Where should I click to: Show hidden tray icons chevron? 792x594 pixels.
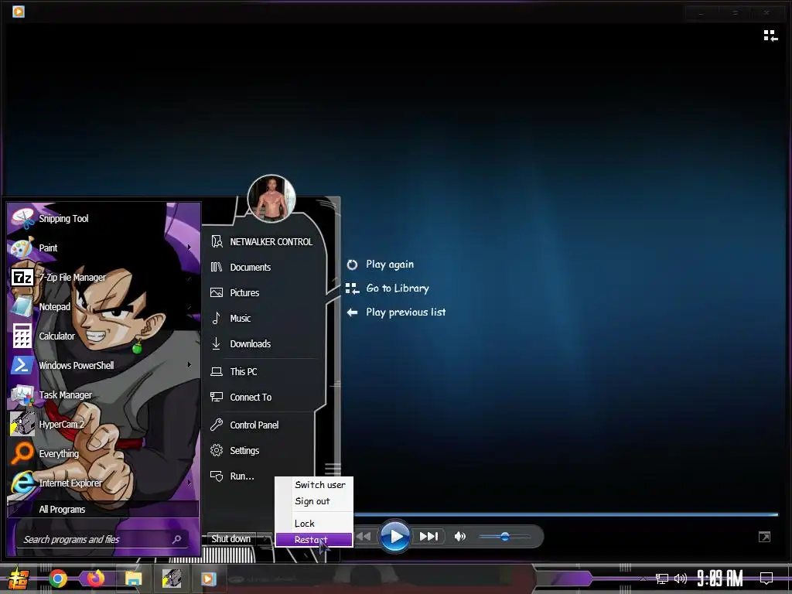pyautogui.click(x=643, y=579)
